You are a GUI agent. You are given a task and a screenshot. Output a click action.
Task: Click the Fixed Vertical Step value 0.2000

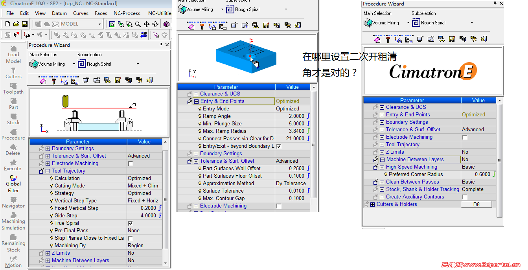click(148, 208)
